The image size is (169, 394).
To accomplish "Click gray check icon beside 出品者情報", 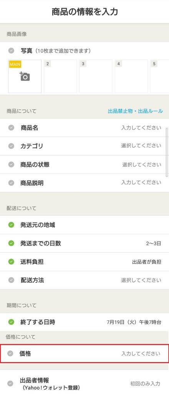I will 10,384.
